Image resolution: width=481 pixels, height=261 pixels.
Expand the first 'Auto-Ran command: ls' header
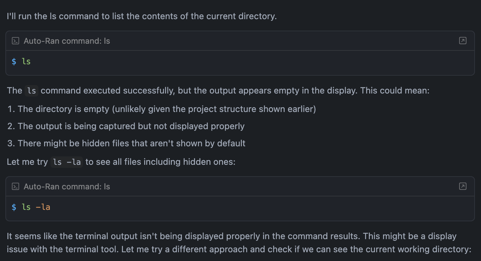pos(67,41)
